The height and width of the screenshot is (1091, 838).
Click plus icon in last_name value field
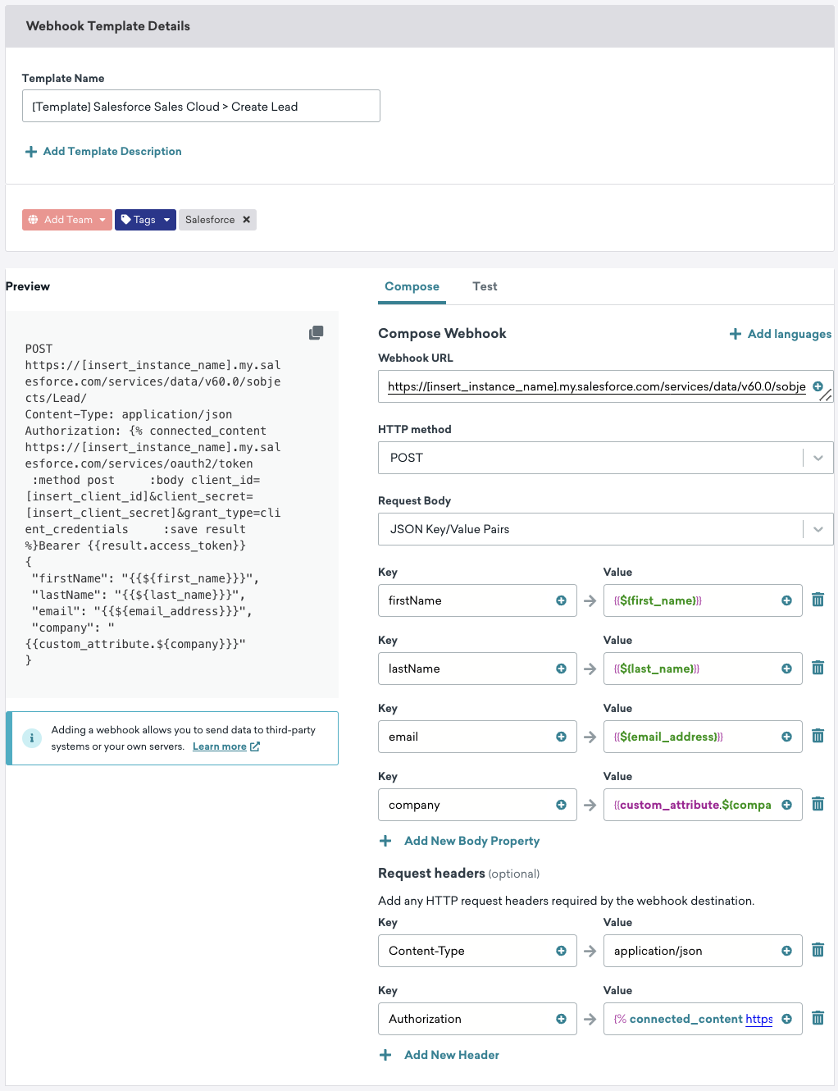[786, 669]
